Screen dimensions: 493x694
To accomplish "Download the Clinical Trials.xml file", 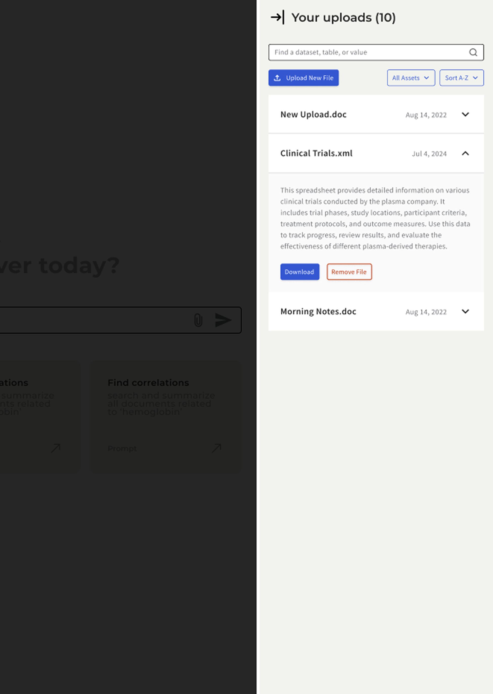I will (x=299, y=272).
